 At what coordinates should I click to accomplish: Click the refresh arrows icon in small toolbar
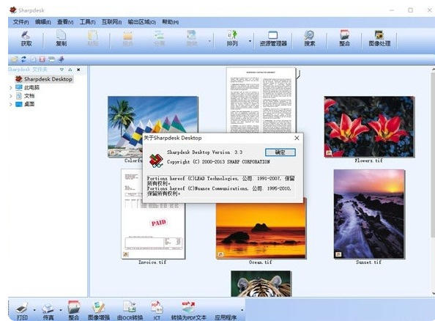[x=24, y=59]
